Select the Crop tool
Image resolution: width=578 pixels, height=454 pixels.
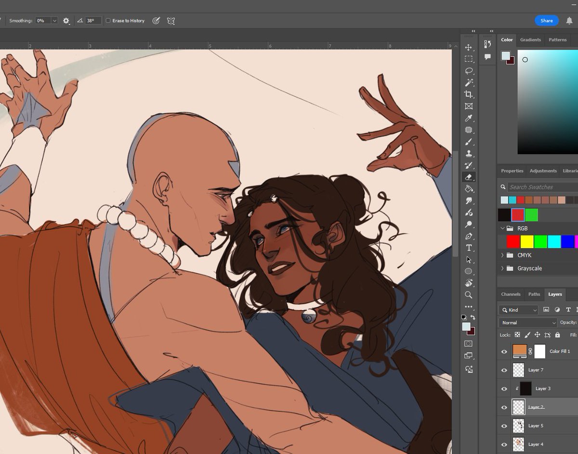coord(468,94)
